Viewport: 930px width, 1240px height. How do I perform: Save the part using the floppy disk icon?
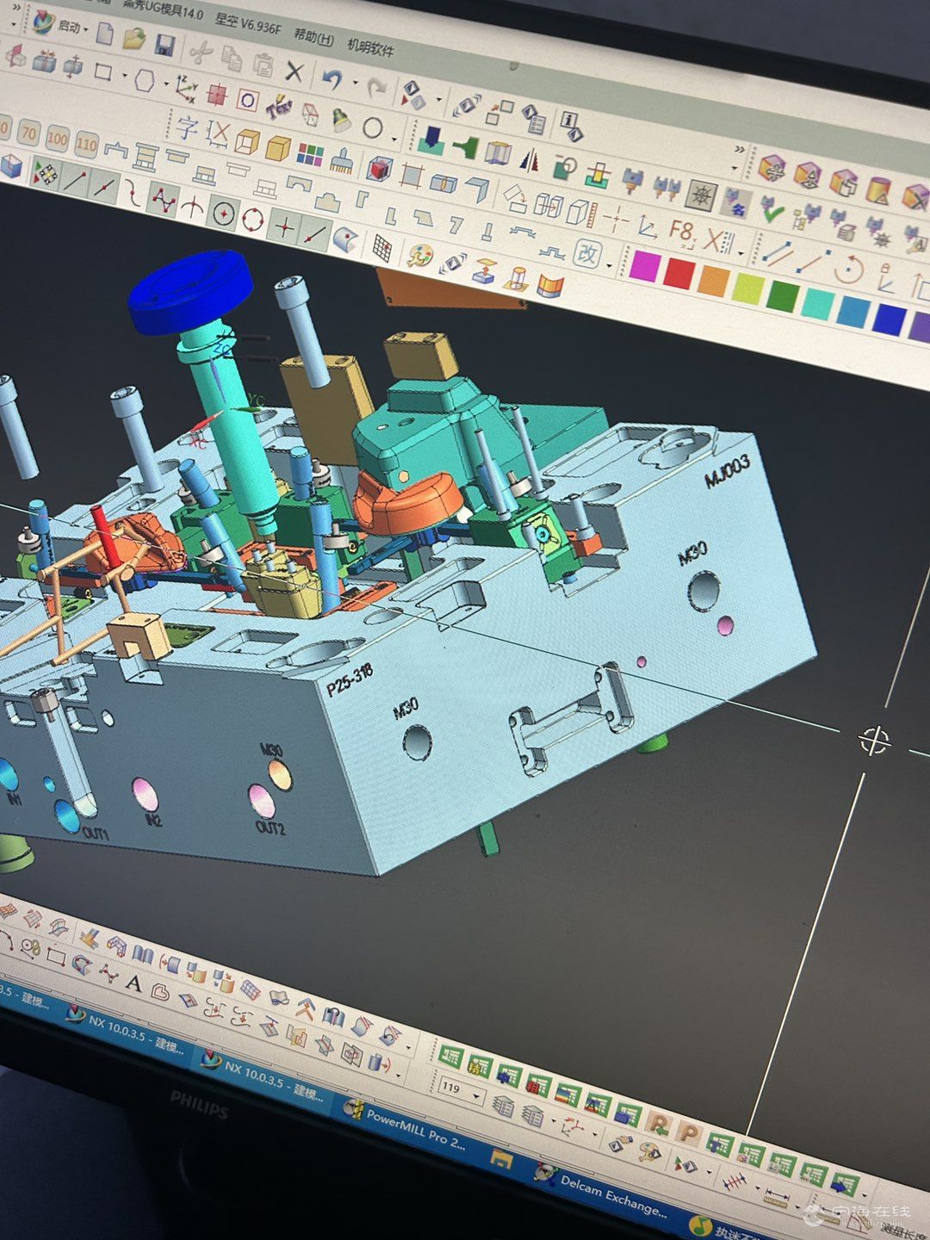tap(164, 45)
